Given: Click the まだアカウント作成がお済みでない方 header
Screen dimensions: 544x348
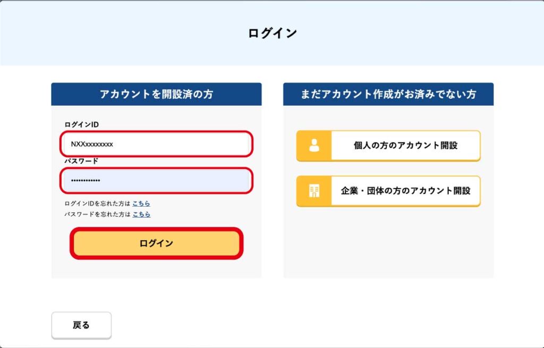Looking at the screenshot, I should click(388, 94).
